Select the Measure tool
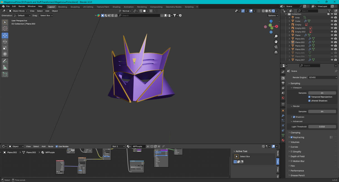The height and width of the screenshot is (182, 339). [5, 67]
